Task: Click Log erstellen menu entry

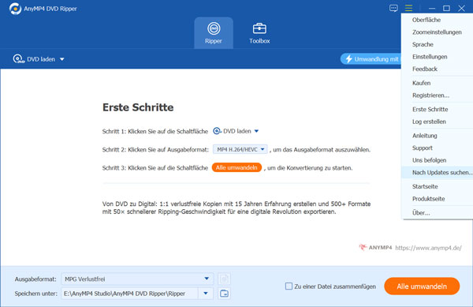Action: click(x=429, y=122)
